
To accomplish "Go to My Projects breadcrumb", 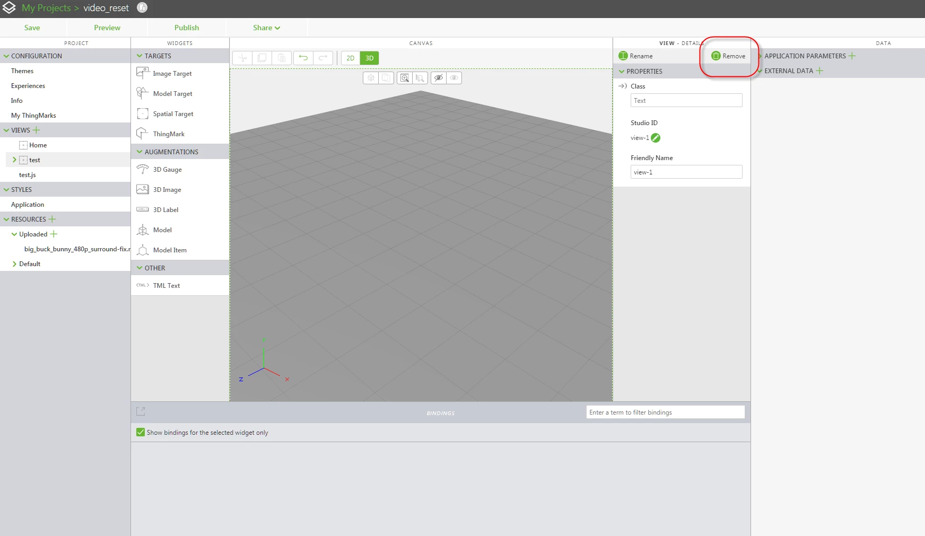I will click(46, 8).
